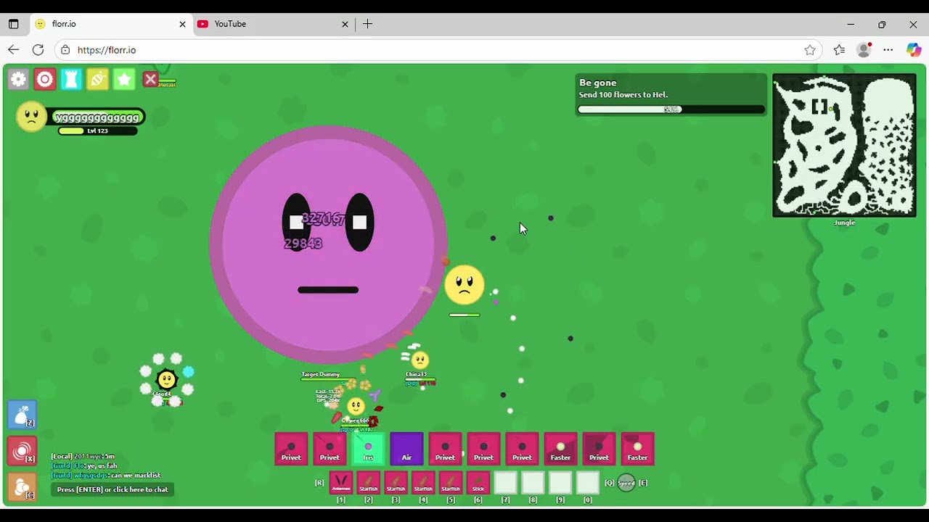929x522 pixels.
Task: Open the inventory bag [Z] icon
Action: [x=22, y=414]
